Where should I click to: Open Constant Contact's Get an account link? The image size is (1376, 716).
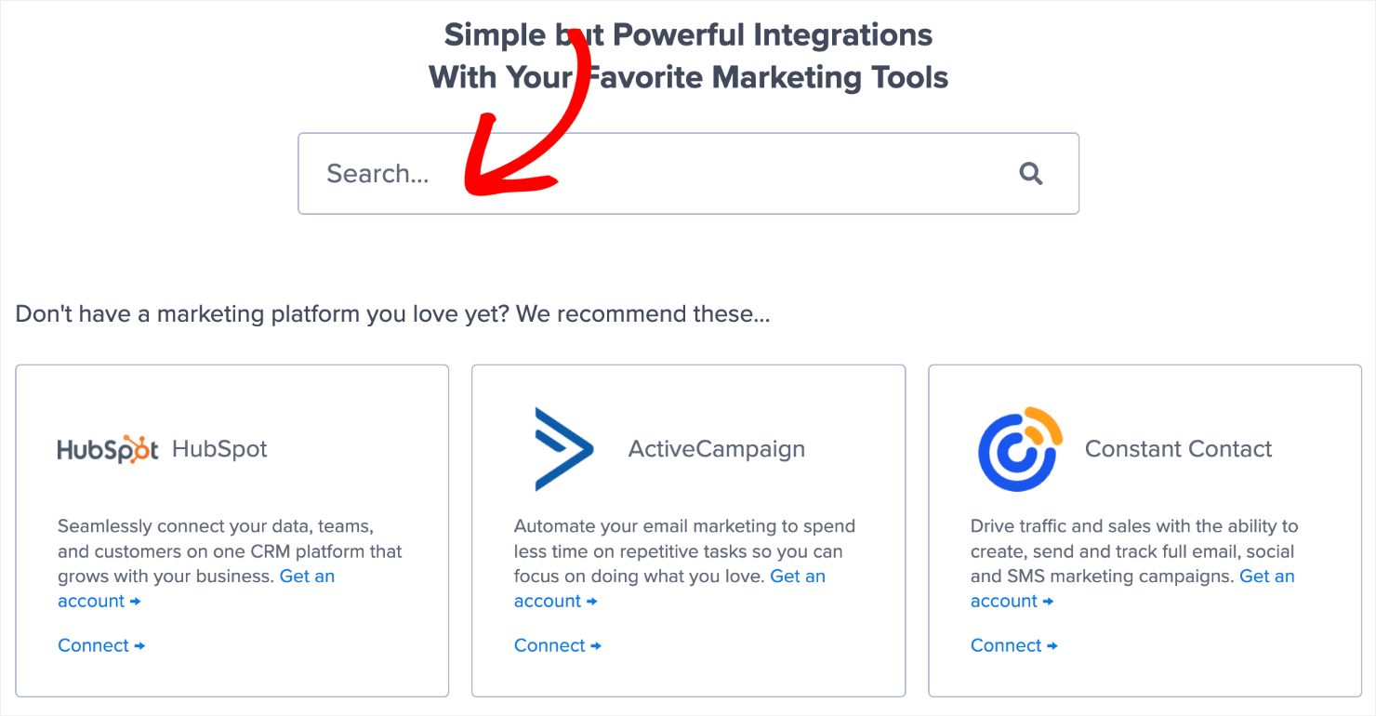click(x=1132, y=589)
